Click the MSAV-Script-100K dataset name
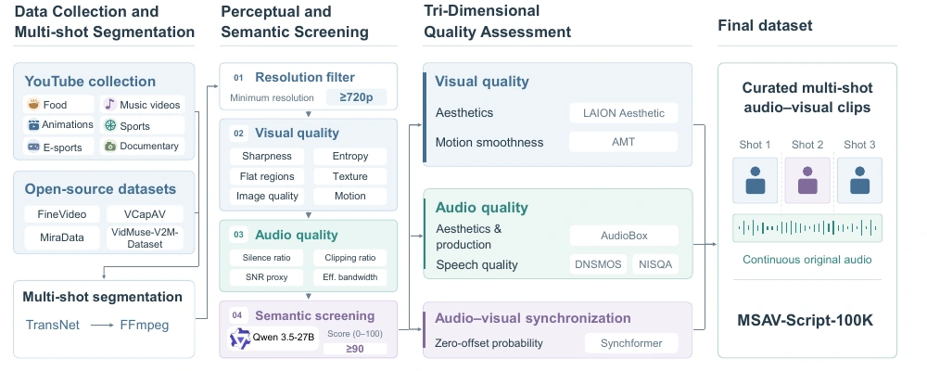This screenshot has height=371, width=927. 807,321
